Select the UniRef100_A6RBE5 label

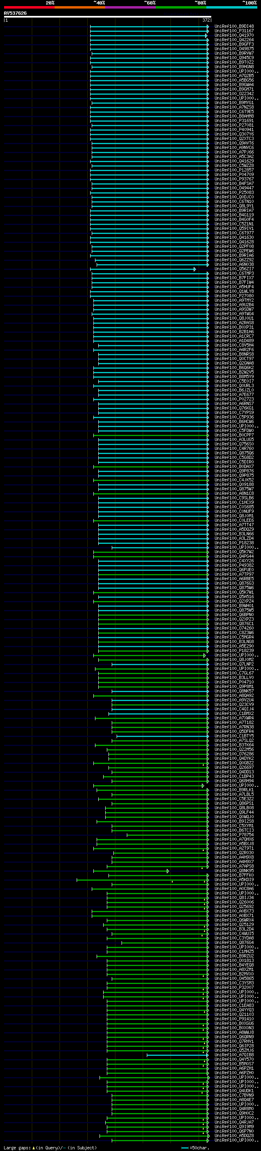[x=234, y=579]
